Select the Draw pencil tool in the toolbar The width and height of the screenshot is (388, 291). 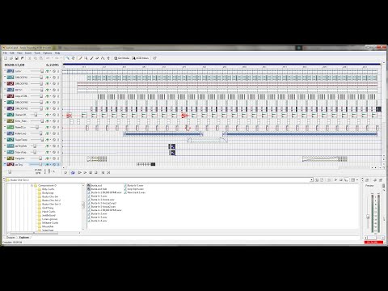click(x=80, y=58)
